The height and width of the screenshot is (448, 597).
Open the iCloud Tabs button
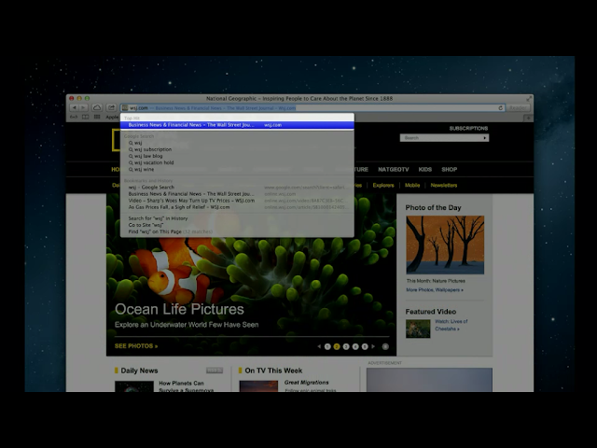(x=97, y=108)
